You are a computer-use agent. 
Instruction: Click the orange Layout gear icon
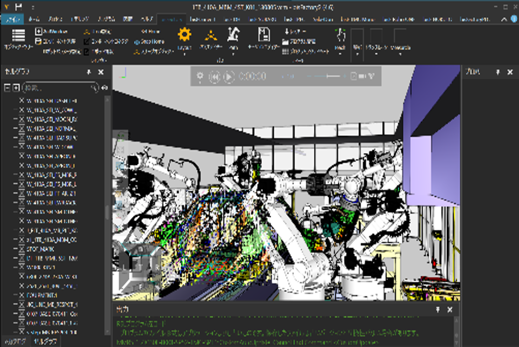point(184,35)
